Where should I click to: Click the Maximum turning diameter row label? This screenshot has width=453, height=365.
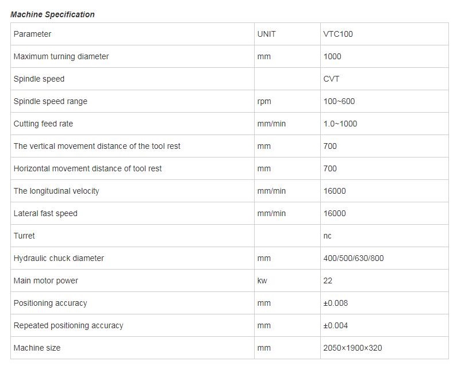[62, 56]
